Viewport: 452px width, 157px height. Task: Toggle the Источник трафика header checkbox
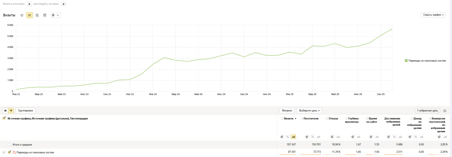click(x=4, y=119)
